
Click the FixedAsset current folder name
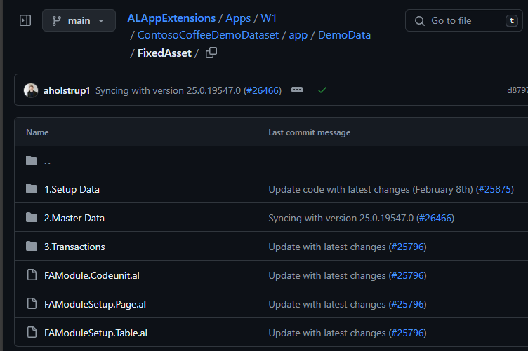(164, 53)
